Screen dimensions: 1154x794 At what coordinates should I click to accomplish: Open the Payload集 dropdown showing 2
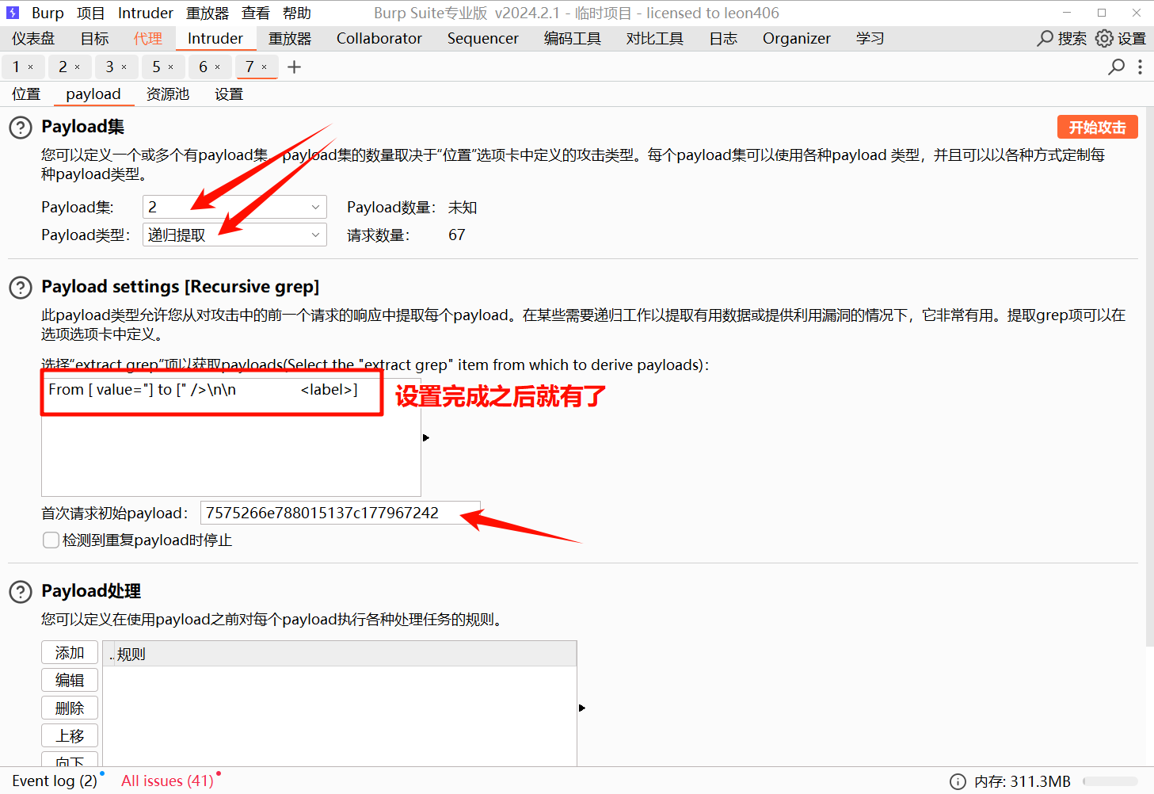coord(234,207)
